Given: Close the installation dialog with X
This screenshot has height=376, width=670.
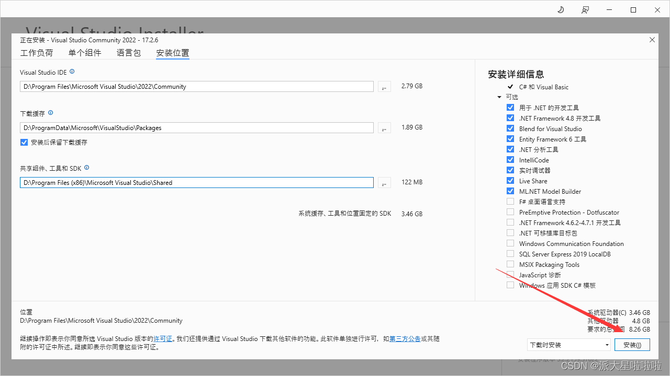Looking at the screenshot, I should tap(652, 40).
